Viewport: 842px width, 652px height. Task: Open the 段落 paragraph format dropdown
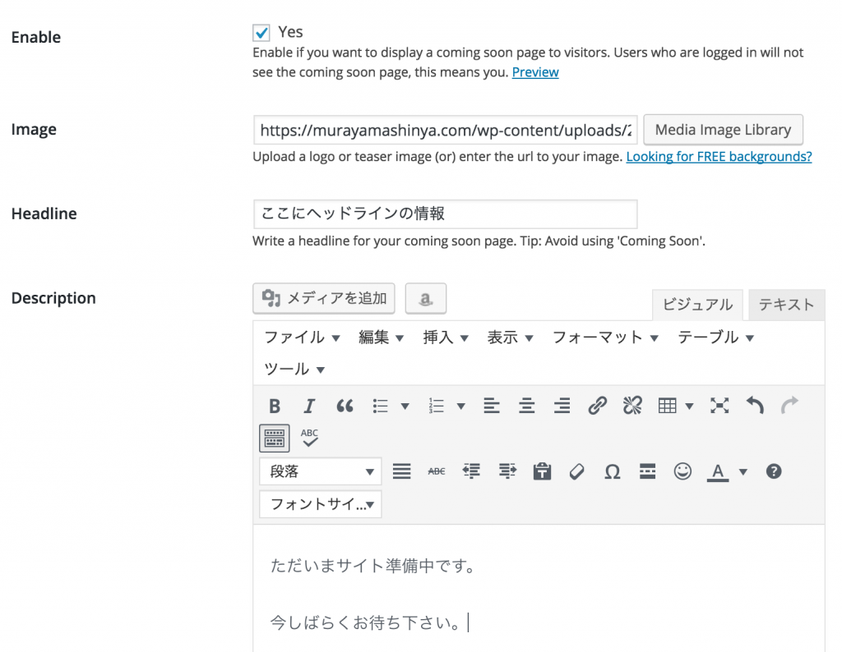[x=320, y=471]
